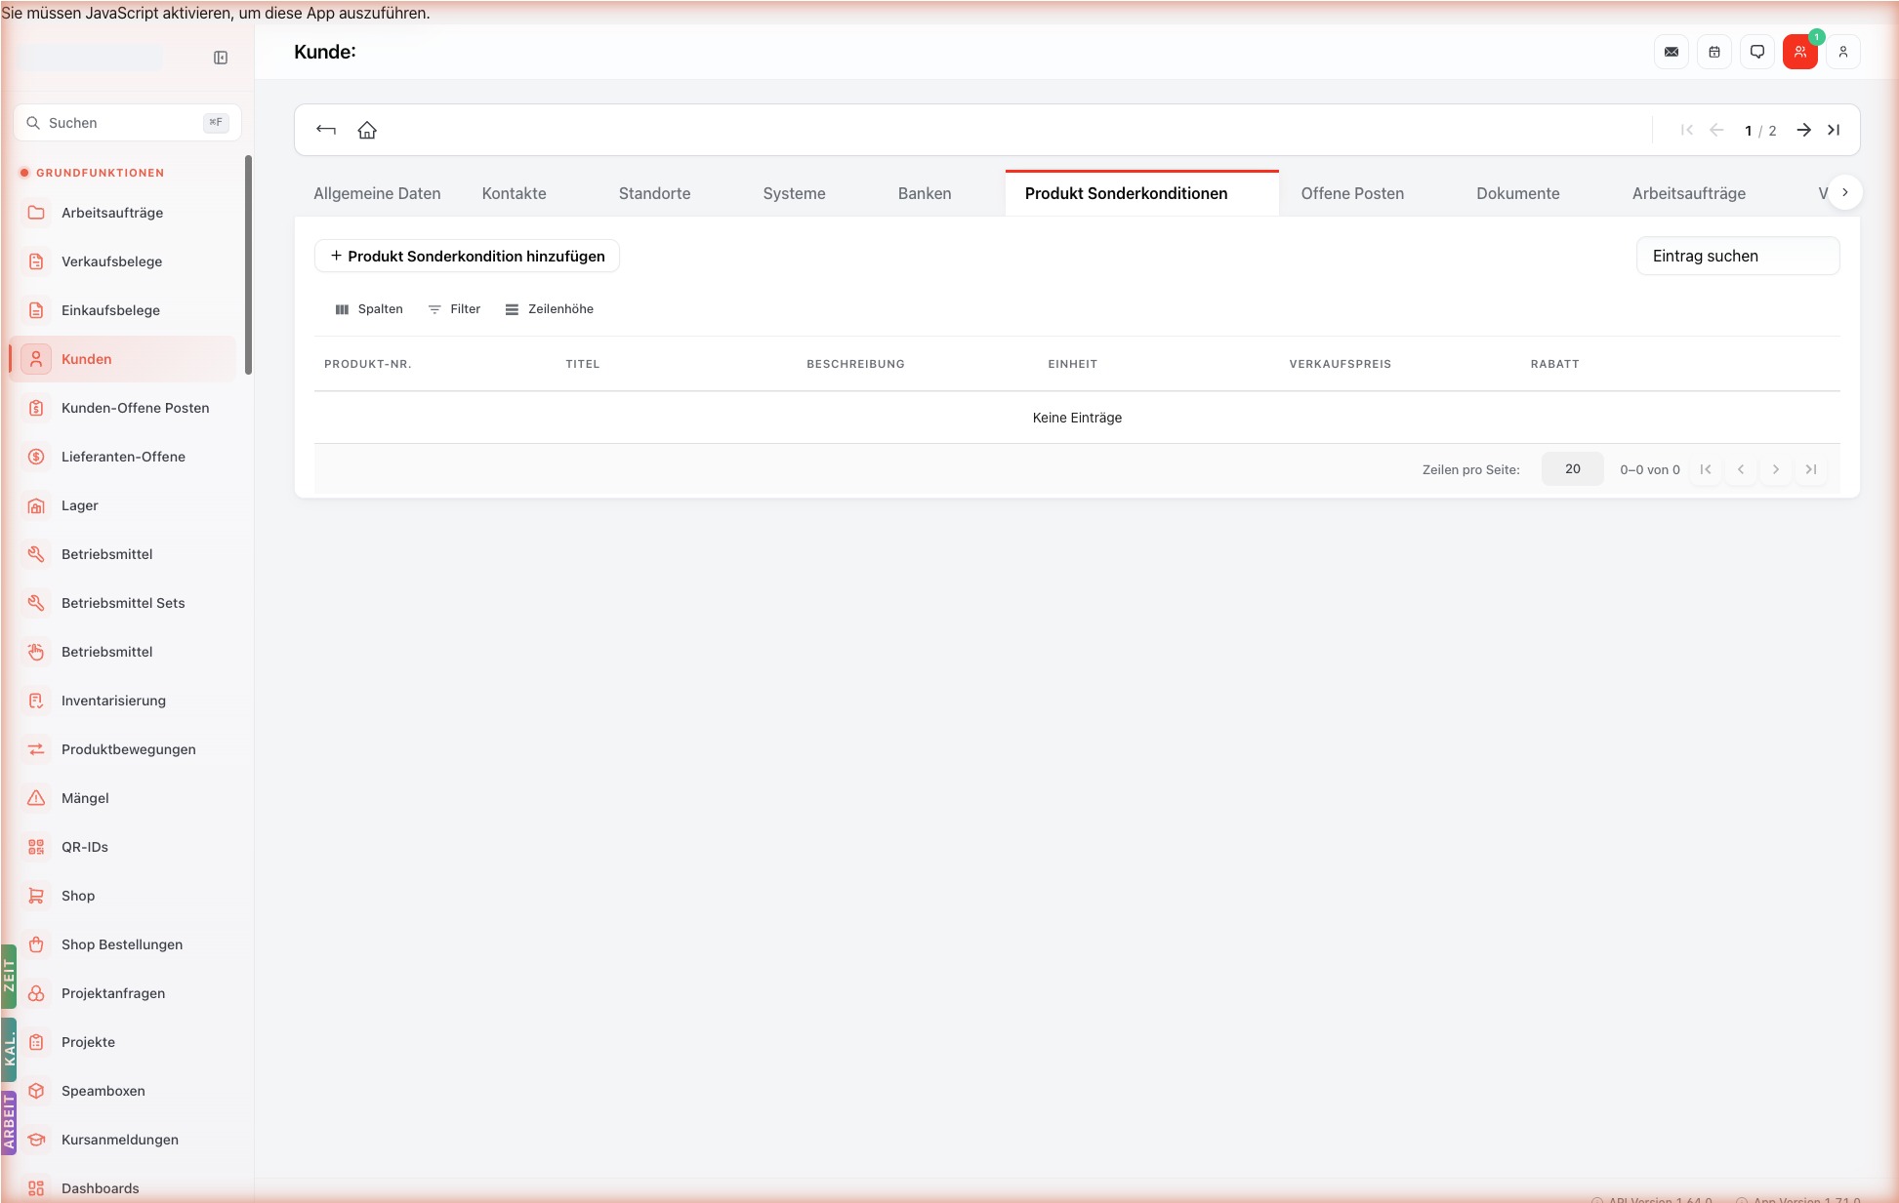1899x1203 pixels.
Task: Click the QR-IDs icon
Action: (36, 847)
